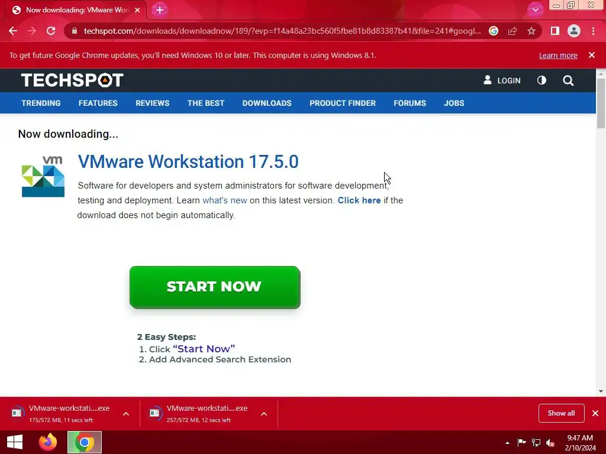606x454 pixels.
Task: Dismiss the Chrome update warning banner
Action: coord(592,55)
